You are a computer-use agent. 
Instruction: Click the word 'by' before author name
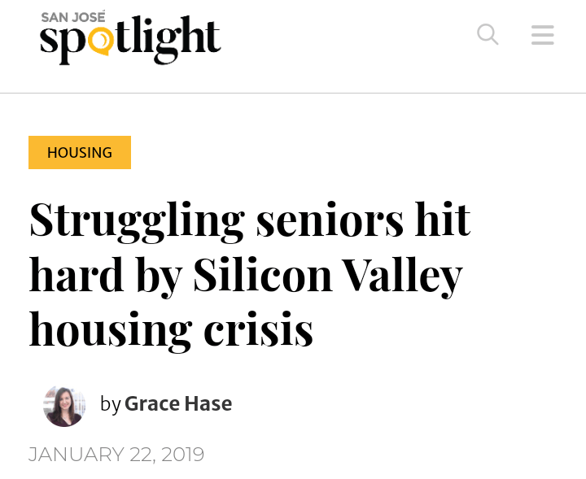pyautogui.click(x=110, y=404)
